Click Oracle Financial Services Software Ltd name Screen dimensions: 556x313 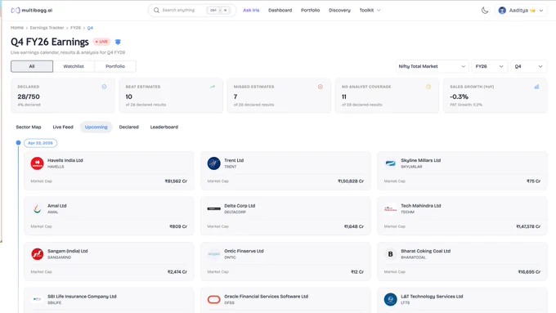(267, 297)
